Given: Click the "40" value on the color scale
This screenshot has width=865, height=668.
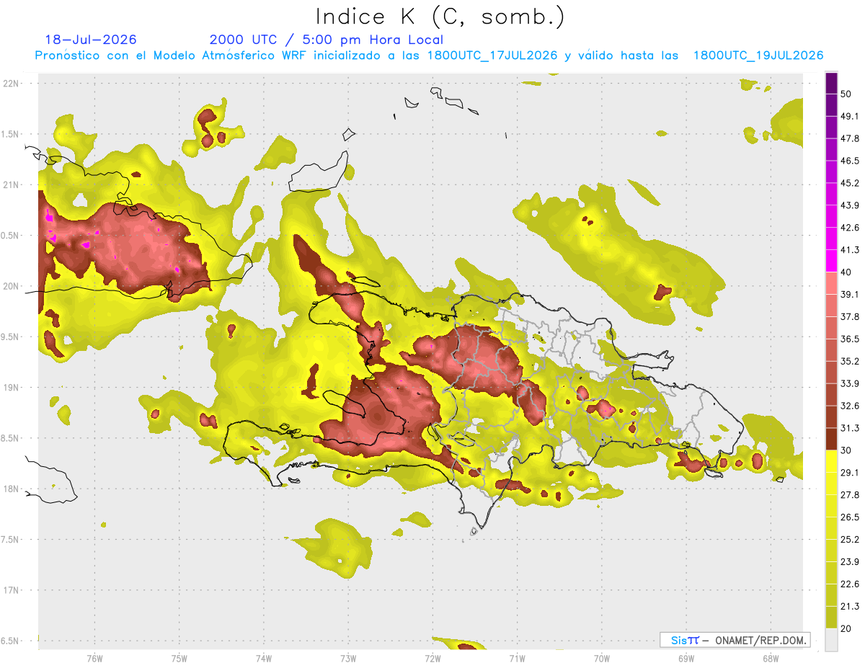Looking at the screenshot, I should [847, 272].
